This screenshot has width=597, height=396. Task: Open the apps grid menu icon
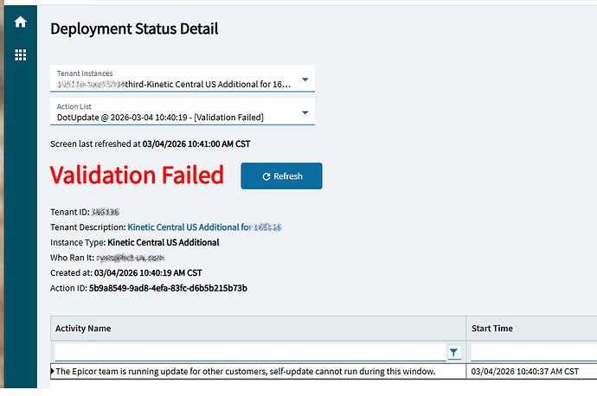20,54
